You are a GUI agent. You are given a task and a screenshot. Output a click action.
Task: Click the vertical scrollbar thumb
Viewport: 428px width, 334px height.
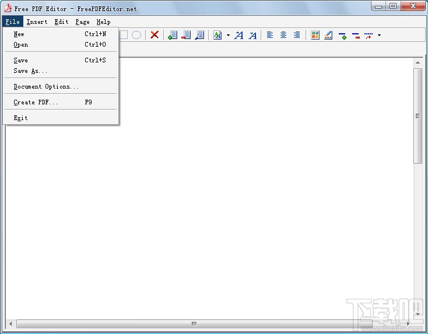click(x=418, y=116)
